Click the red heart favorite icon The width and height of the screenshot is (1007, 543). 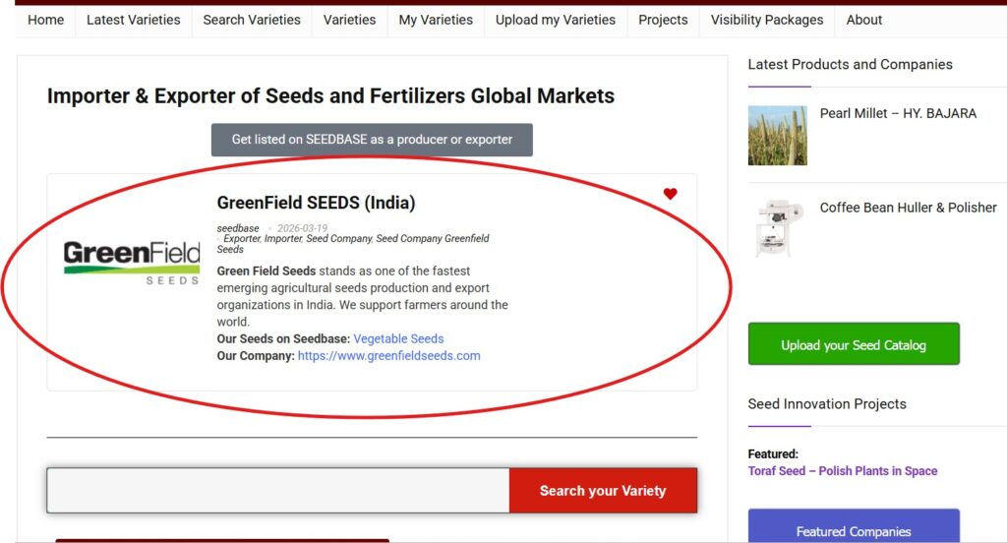tap(671, 194)
